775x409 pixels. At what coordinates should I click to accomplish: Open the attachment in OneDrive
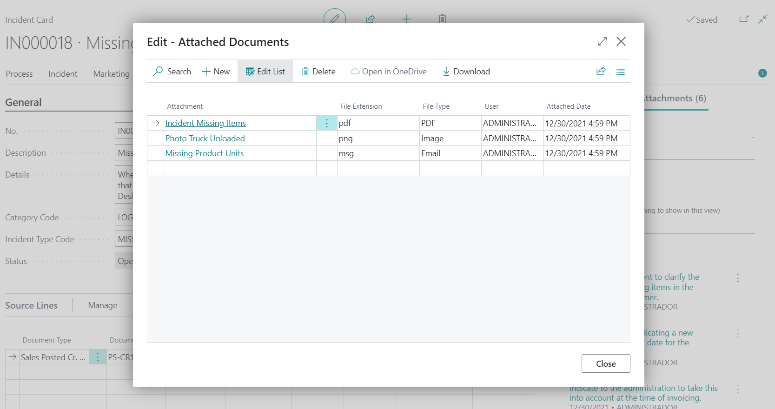389,72
